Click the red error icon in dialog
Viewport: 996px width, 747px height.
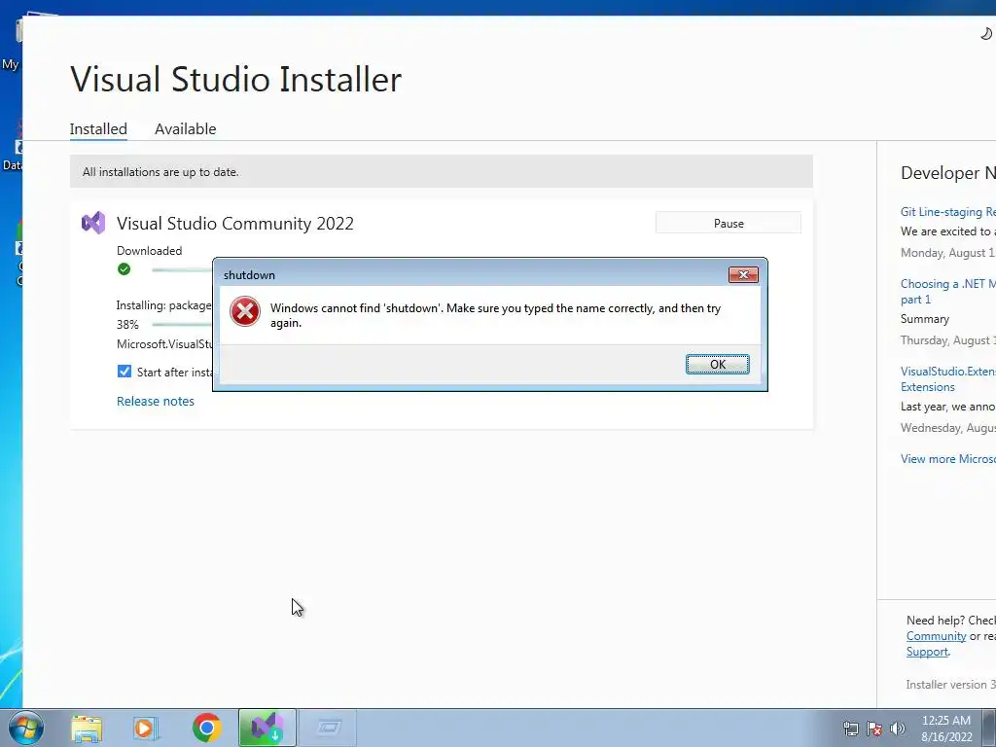[x=245, y=311]
